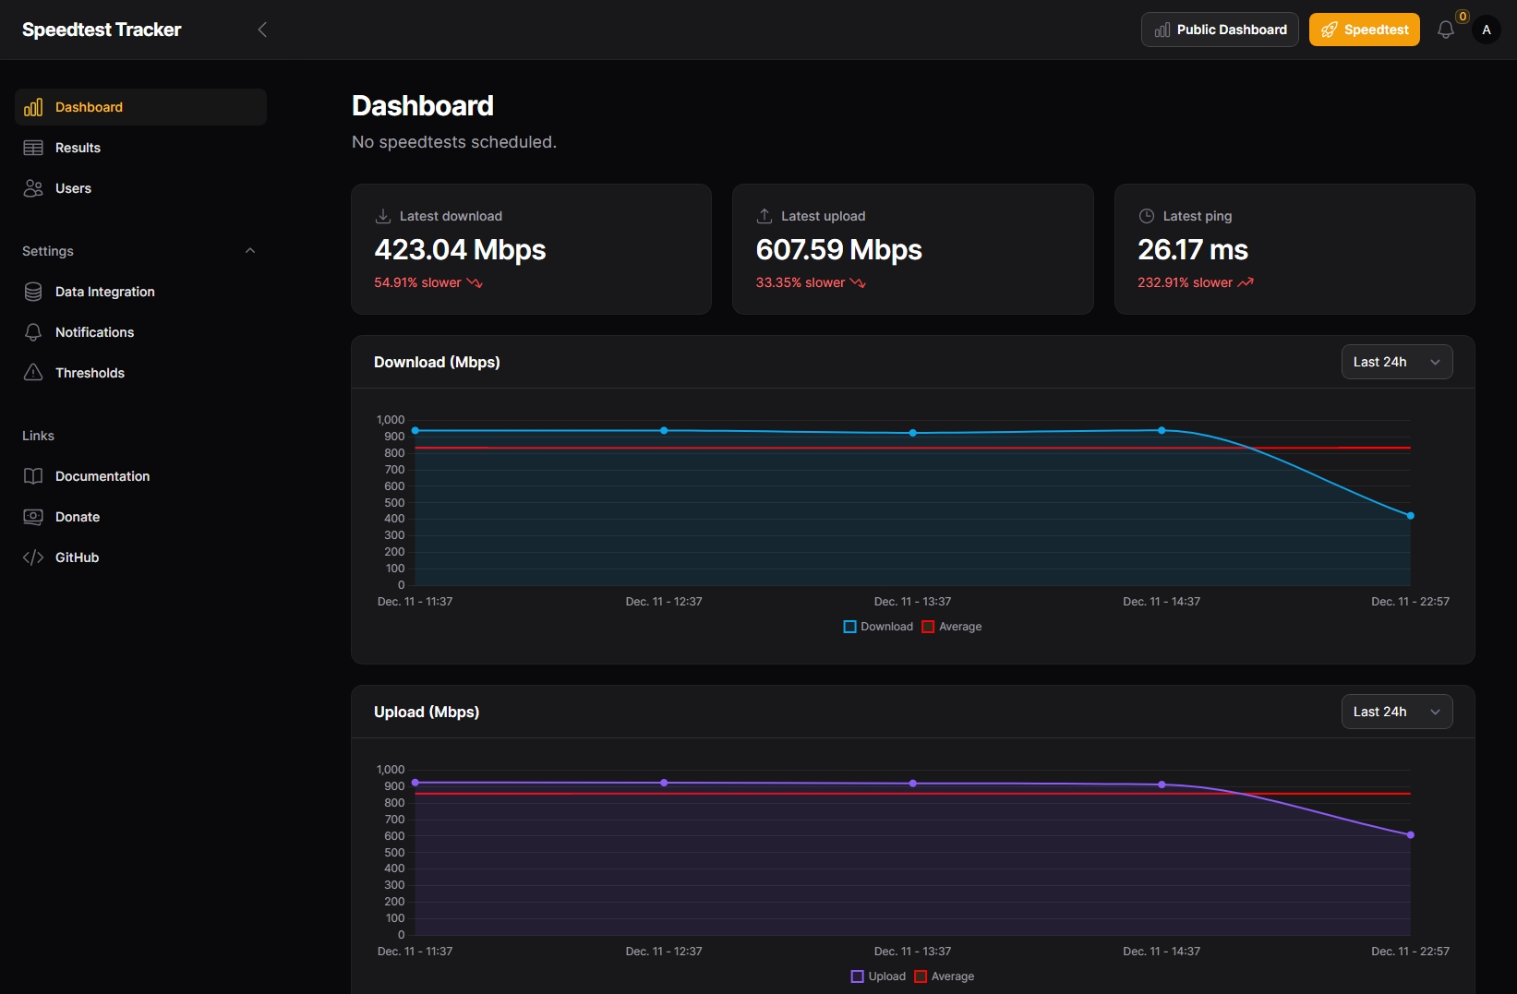Click the Users icon in sidebar
This screenshot has width=1517, height=994.
[x=33, y=188]
